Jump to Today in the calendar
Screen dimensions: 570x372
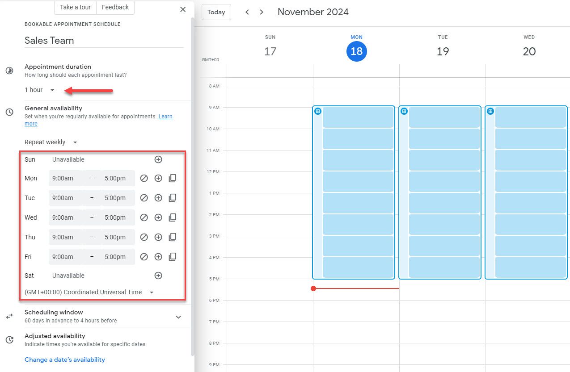tap(216, 12)
